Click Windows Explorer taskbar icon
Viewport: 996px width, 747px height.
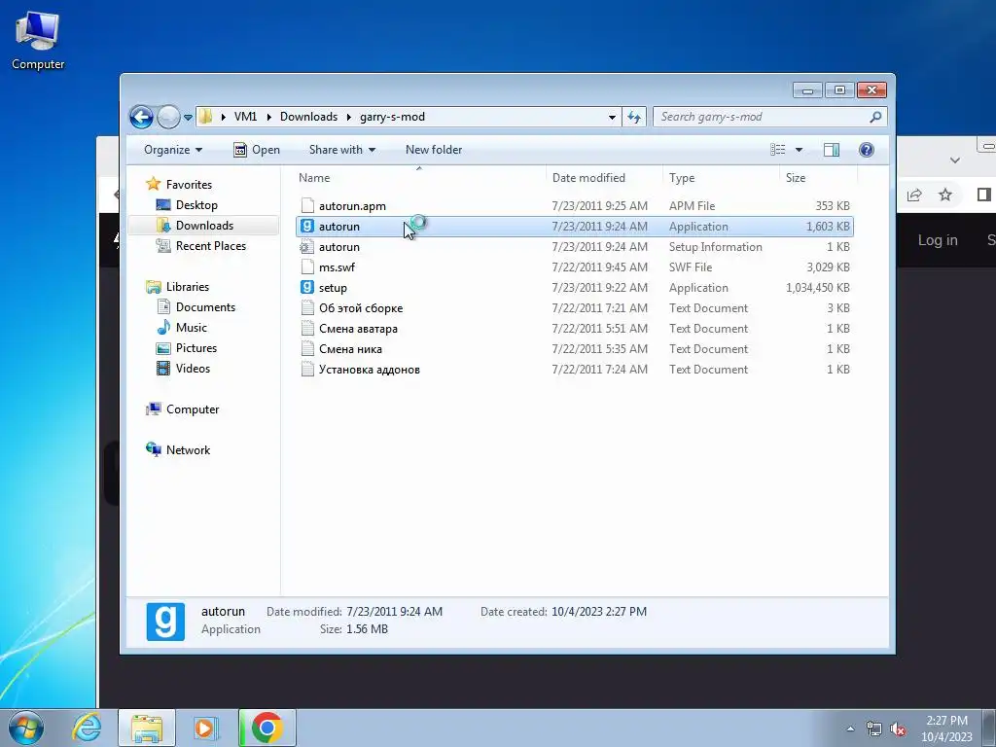click(x=147, y=728)
